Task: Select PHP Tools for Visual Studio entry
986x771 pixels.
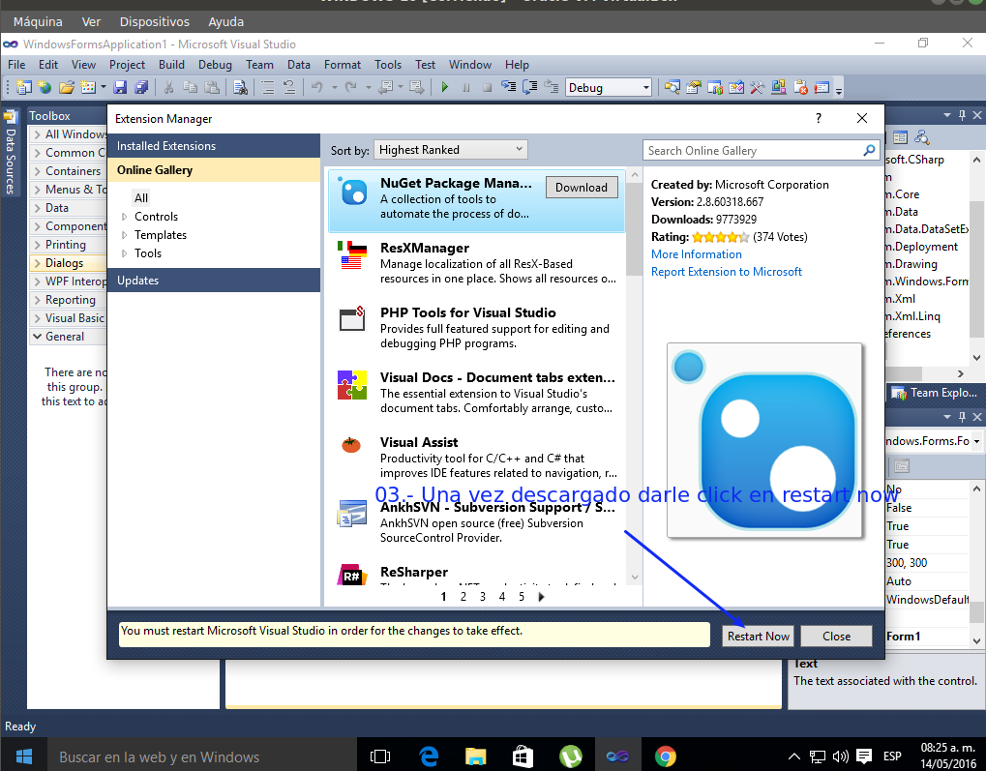Action: click(477, 328)
